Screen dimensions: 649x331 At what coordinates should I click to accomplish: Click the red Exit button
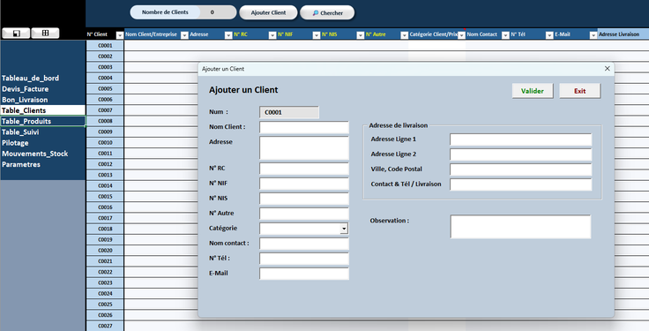(x=579, y=91)
